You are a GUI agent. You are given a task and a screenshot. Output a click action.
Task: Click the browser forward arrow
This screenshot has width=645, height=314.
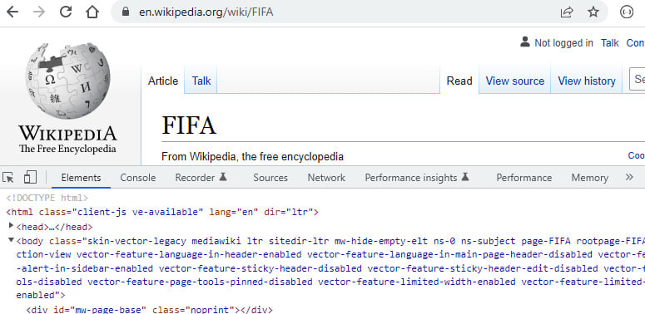click(x=38, y=12)
